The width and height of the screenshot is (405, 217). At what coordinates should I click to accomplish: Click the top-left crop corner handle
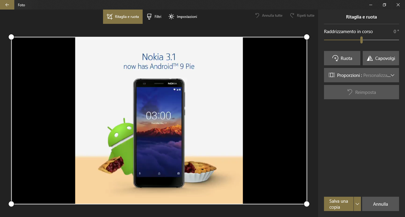(x=11, y=37)
